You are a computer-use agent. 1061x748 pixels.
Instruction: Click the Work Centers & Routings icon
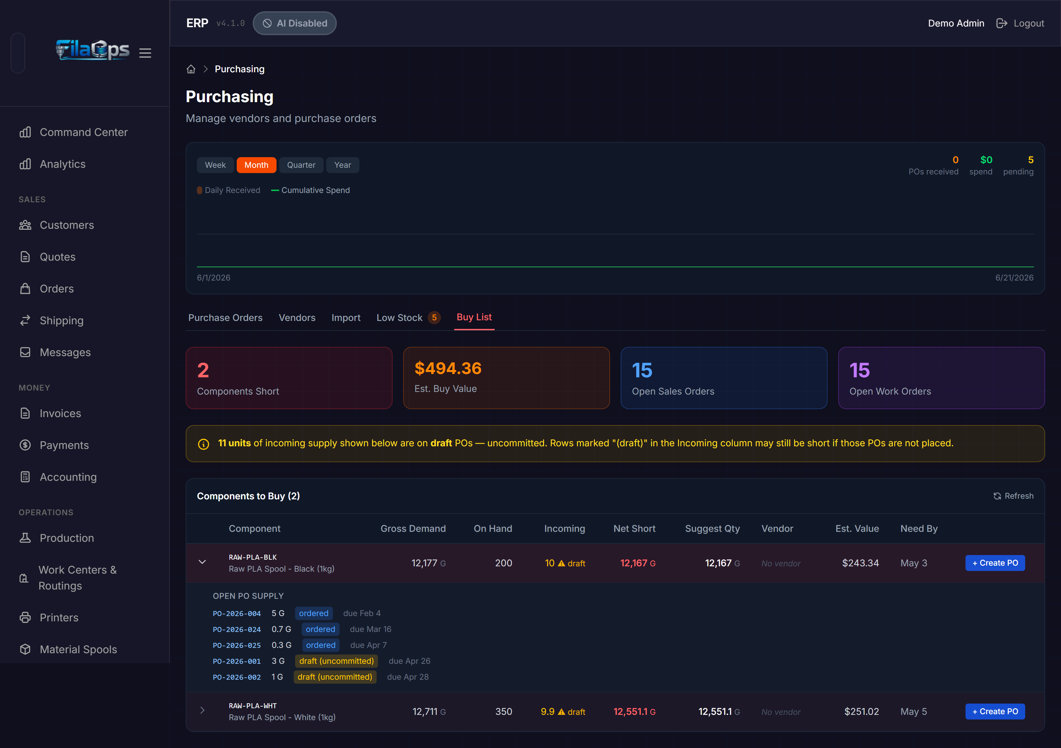[x=24, y=578]
